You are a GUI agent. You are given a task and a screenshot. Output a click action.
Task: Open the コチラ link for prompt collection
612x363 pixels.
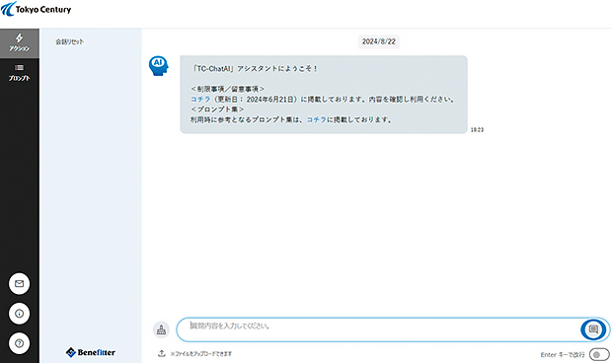pyautogui.click(x=317, y=119)
